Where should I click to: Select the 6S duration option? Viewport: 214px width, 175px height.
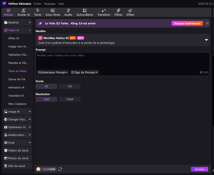click(46, 86)
